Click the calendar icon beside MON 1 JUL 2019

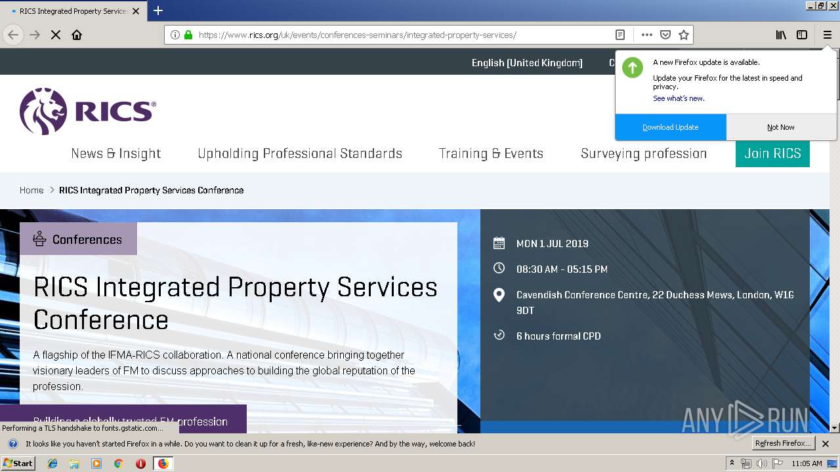(499, 243)
